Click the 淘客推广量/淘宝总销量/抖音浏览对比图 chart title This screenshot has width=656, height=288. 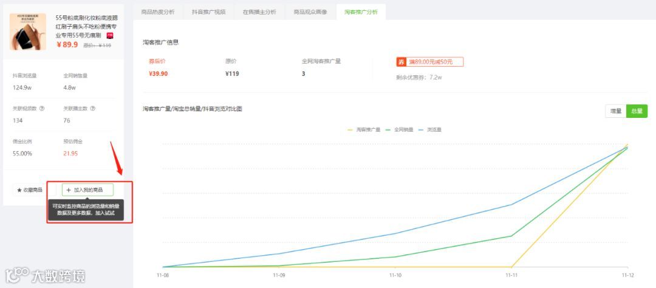pos(193,109)
